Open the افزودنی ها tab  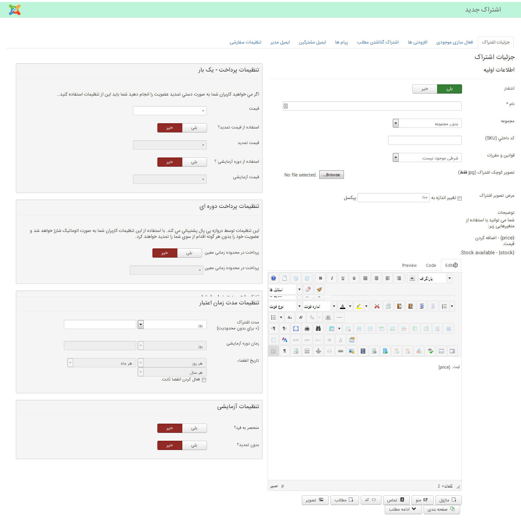417,42
